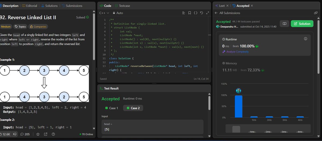The height and width of the screenshot is (141, 322).
Task: Click the tall 0ms runtime distribution bar
Action: tap(239, 106)
